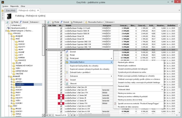Toggle the active checkbox for Brian's Sub Zero 6.0 SR
The height and width of the screenshot is (118, 182).
pyautogui.click(x=61, y=112)
